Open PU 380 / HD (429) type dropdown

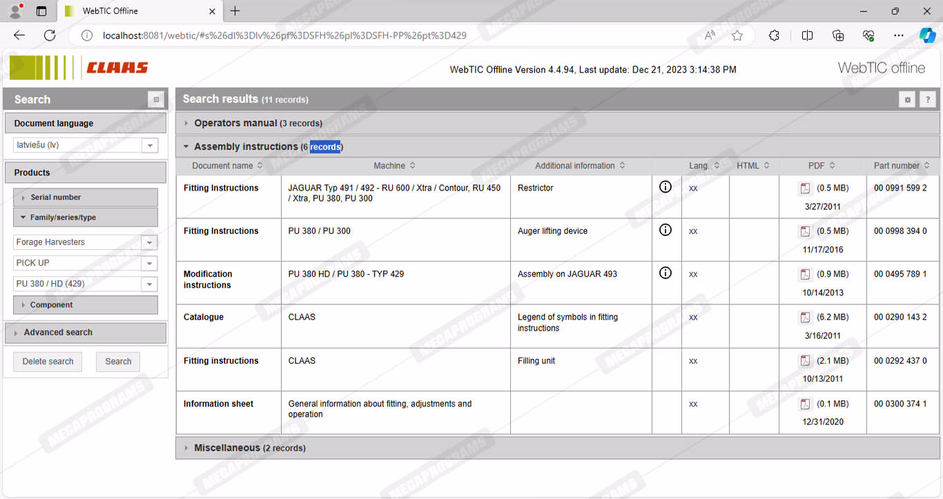(x=149, y=284)
